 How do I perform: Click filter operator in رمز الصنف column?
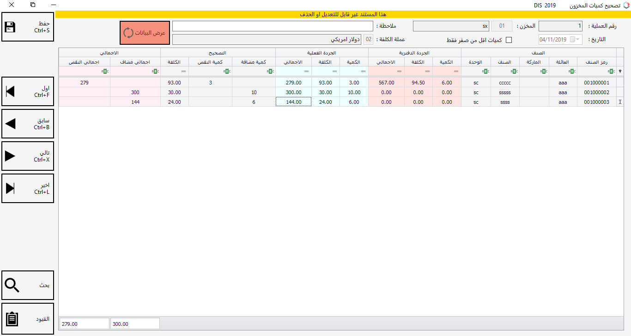(x=611, y=72)
